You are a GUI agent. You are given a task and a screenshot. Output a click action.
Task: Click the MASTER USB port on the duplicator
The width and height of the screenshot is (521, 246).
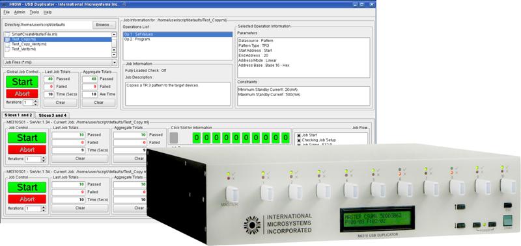pyautogui.click(x=232, y=193)
